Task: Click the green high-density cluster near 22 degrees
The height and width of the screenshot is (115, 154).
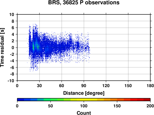Action: (33, 46)
